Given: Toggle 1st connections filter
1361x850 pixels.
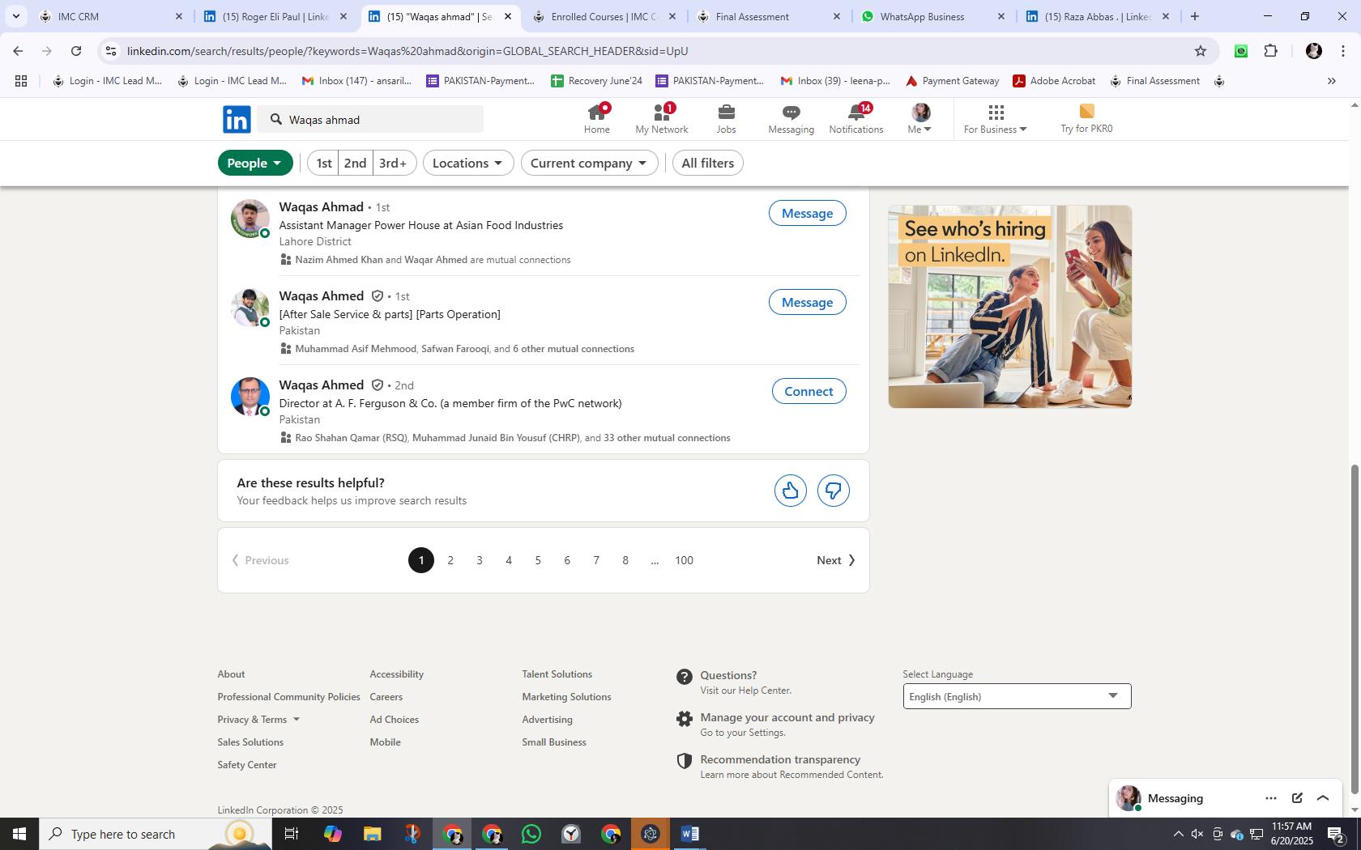Looking at the screenshot, I should (323, 163).
